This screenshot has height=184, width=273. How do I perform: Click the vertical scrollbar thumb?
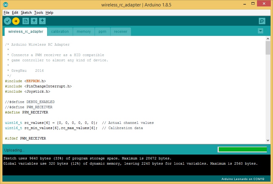coord(268,48)
